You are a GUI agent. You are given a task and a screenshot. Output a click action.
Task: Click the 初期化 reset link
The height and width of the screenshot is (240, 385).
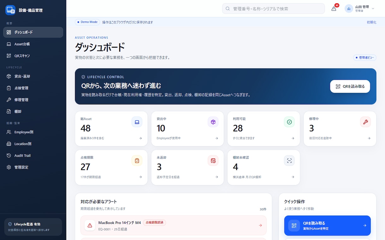pos(371,22)
